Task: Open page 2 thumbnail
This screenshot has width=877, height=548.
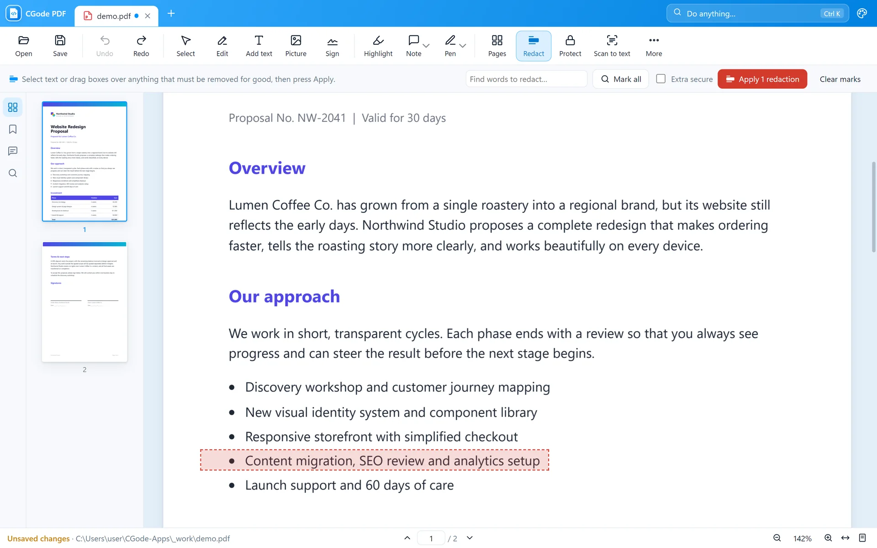Action: 85,302
